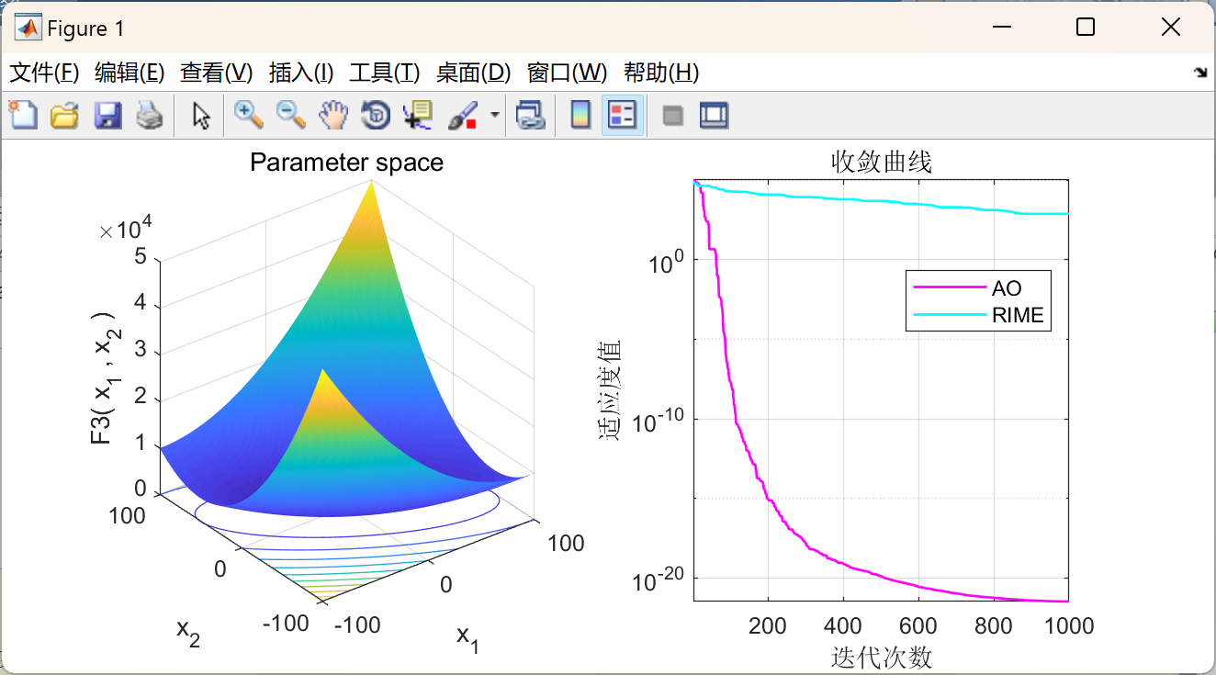Screen dimensions: 1216x675
Task: Print the figure
Action: (x=150, y=115)
